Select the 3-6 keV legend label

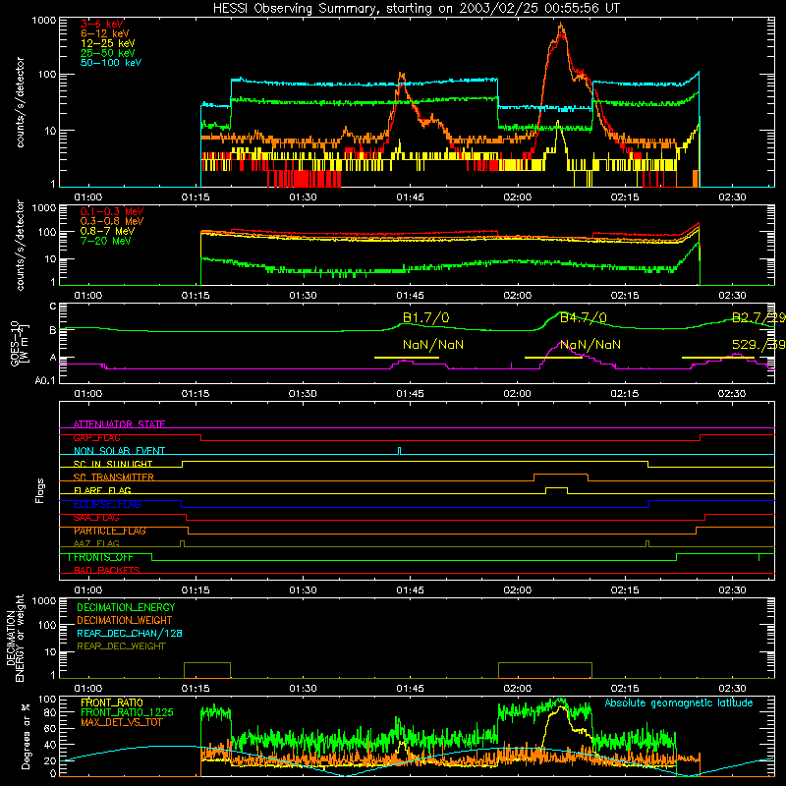pos(102,24)
